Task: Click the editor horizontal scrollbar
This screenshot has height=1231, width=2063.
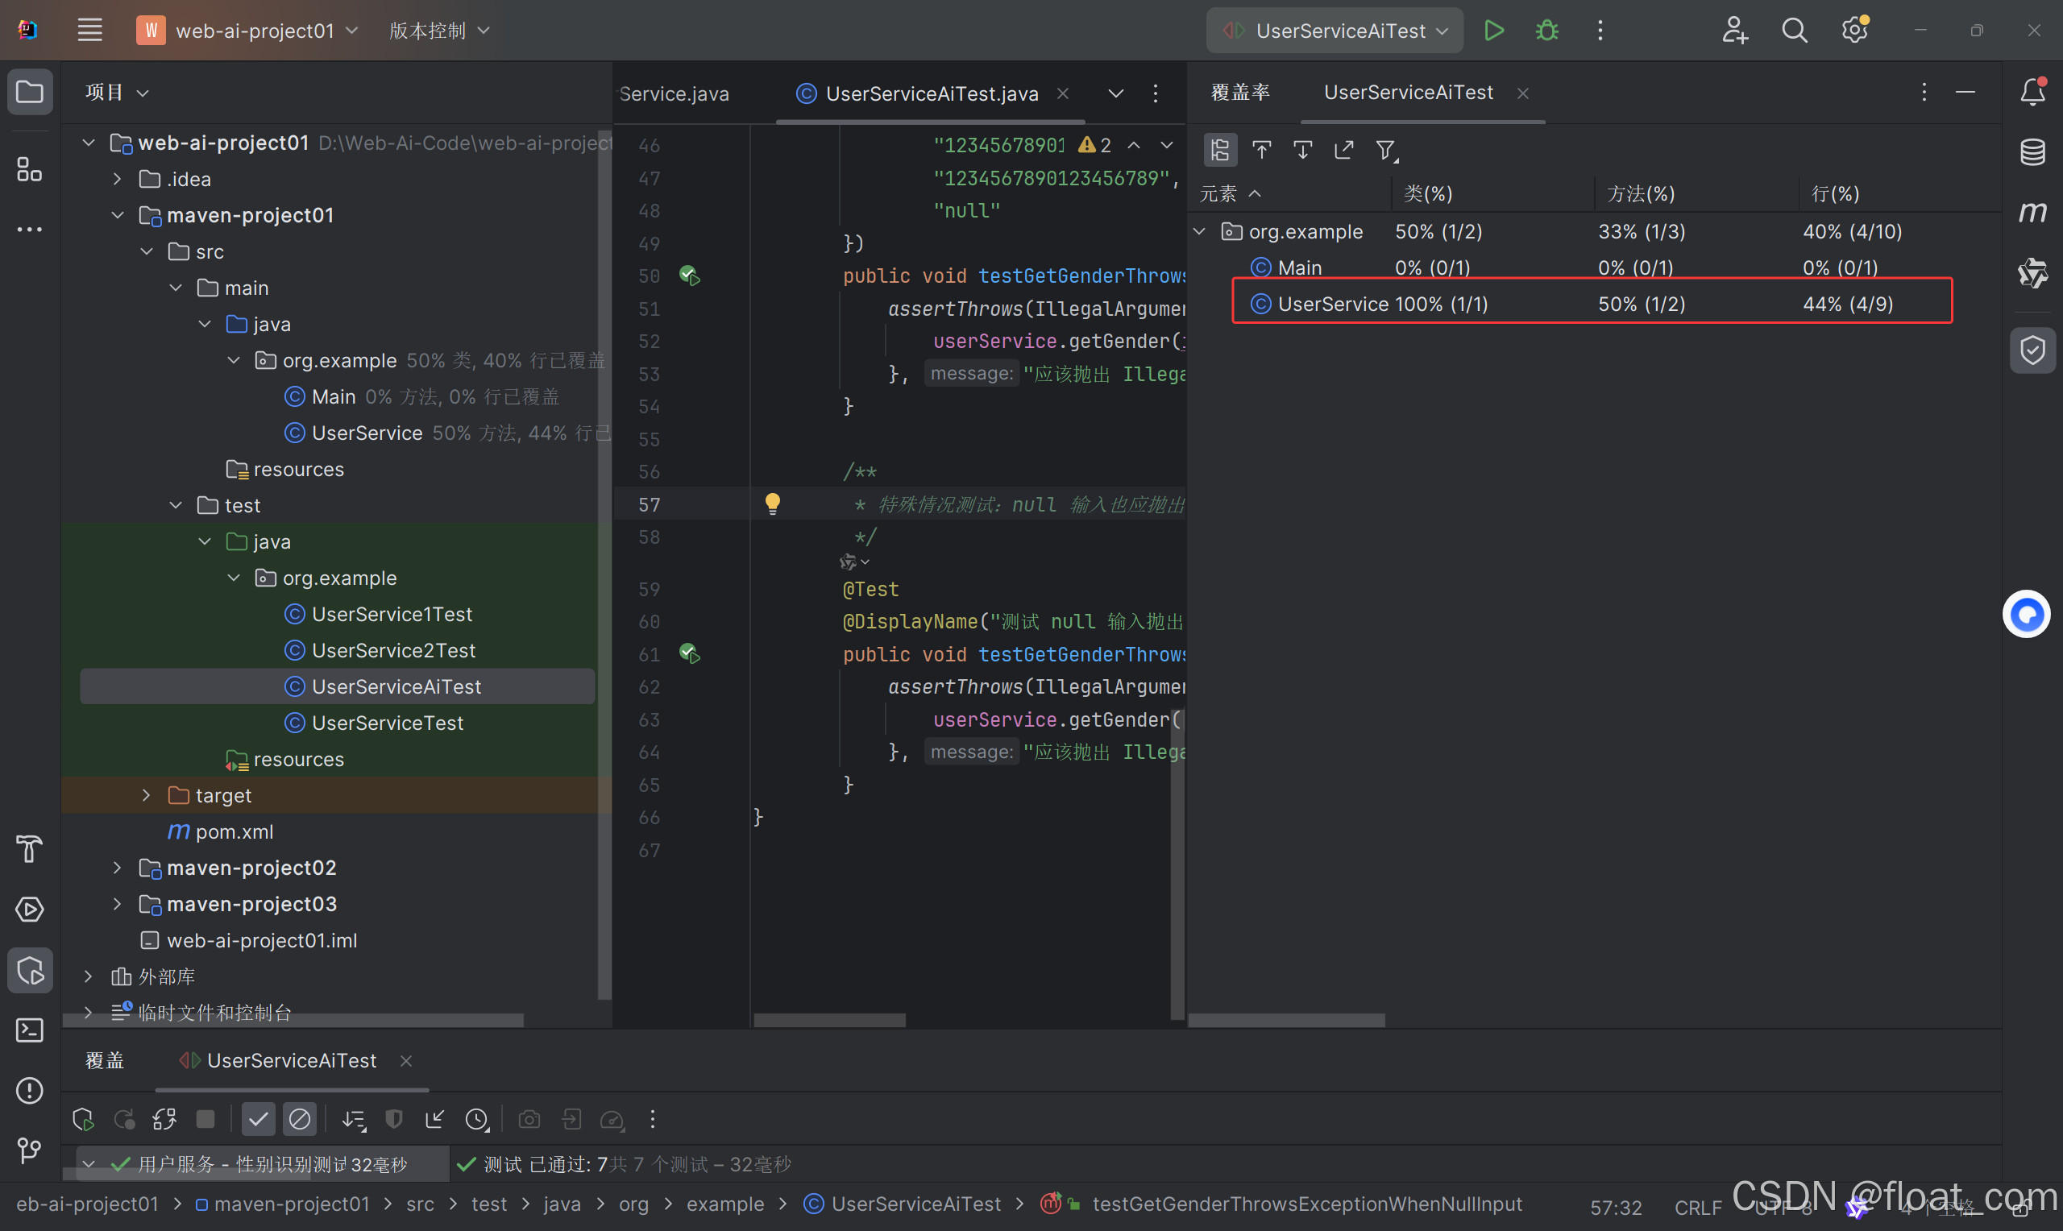Action: (829, 1019)
